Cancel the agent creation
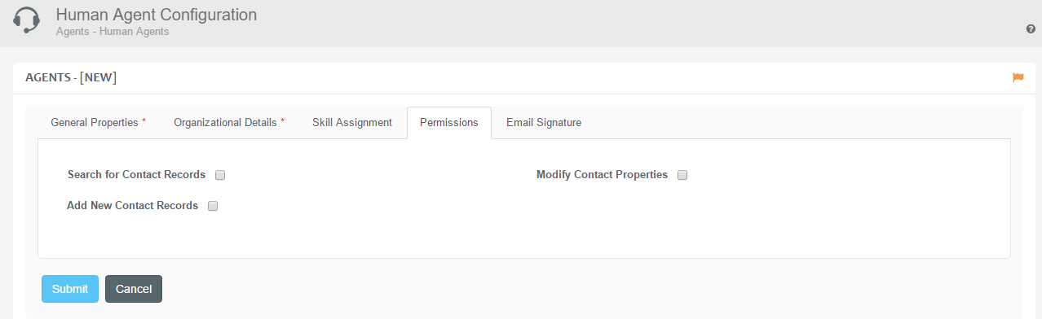 click(x=134, y=289)
